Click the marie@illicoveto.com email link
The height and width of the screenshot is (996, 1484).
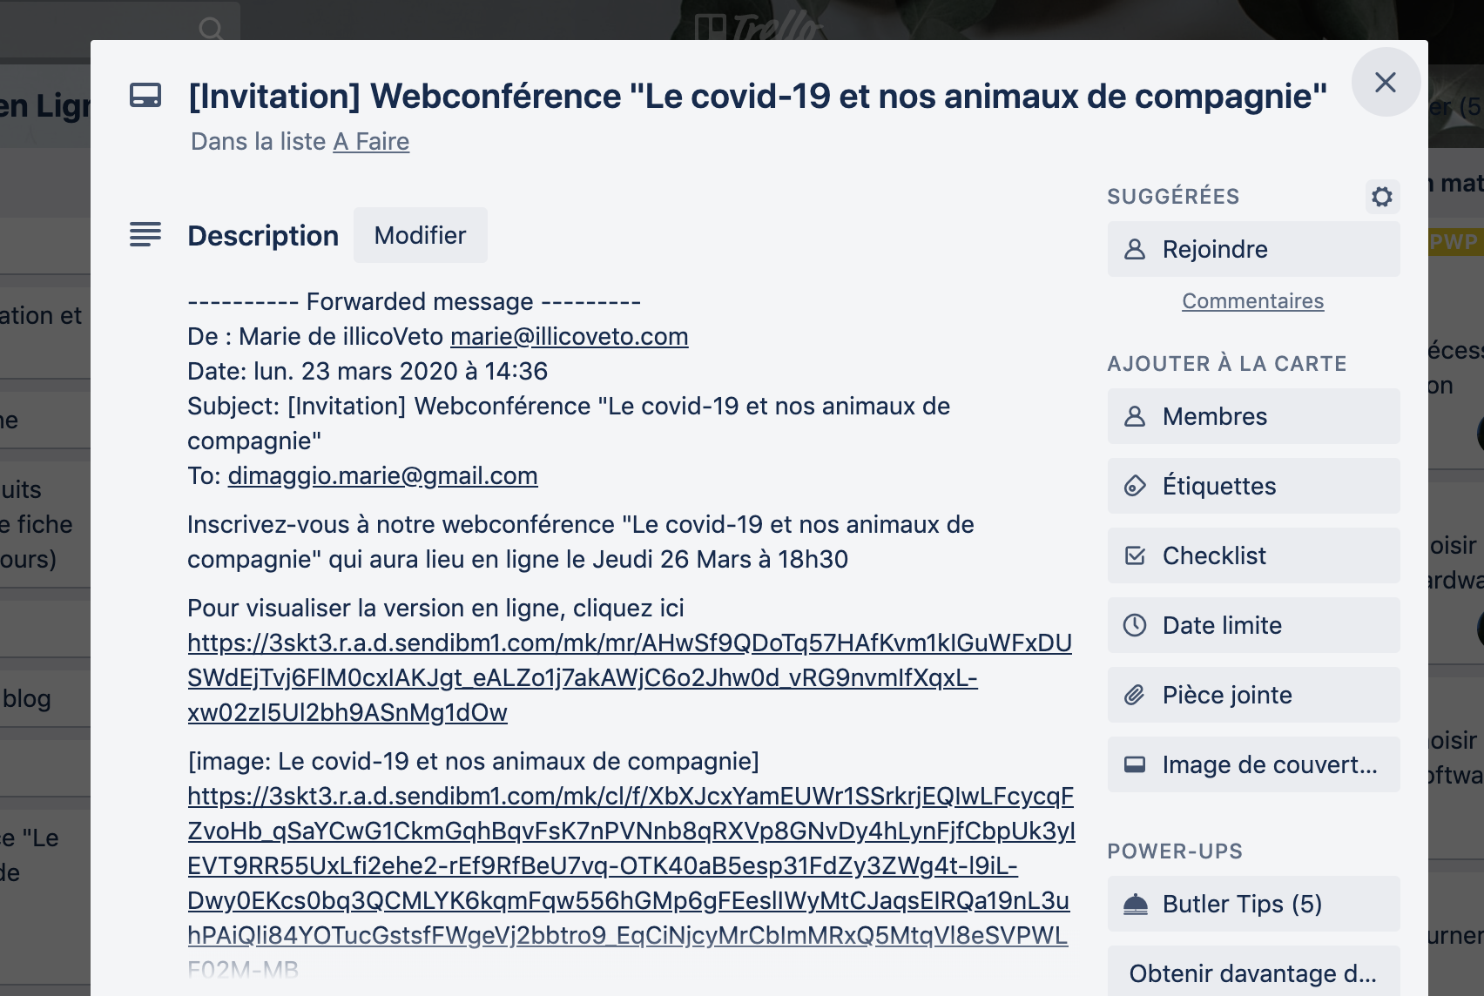569,337
